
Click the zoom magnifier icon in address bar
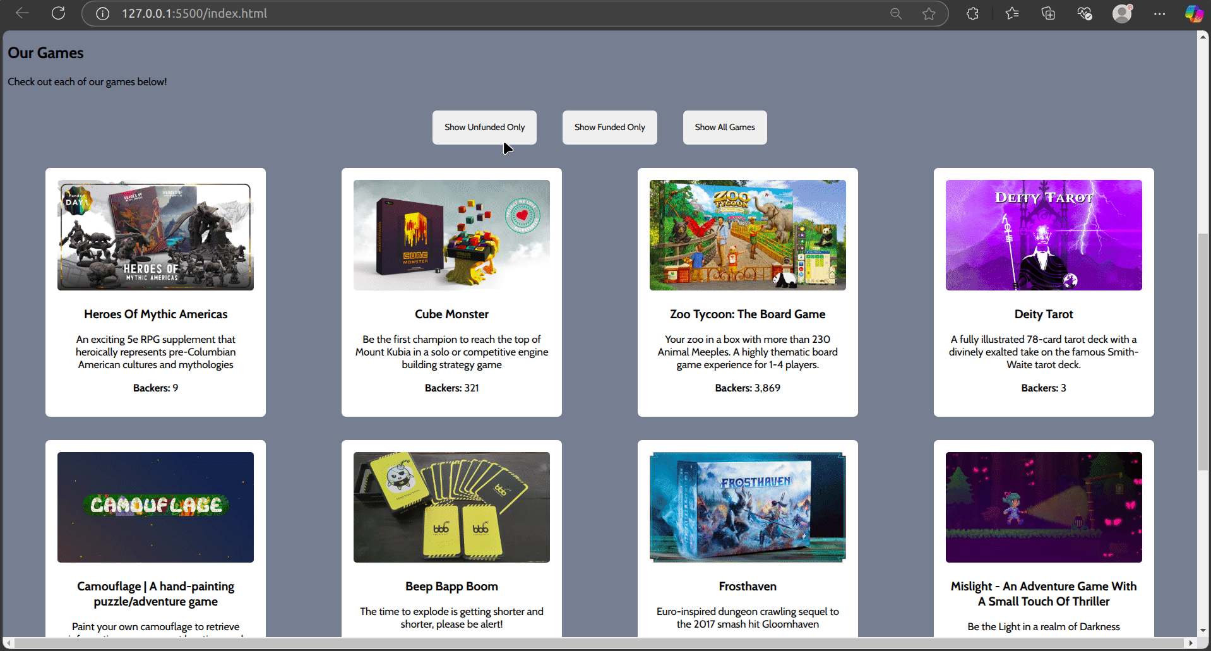(895, 13)
